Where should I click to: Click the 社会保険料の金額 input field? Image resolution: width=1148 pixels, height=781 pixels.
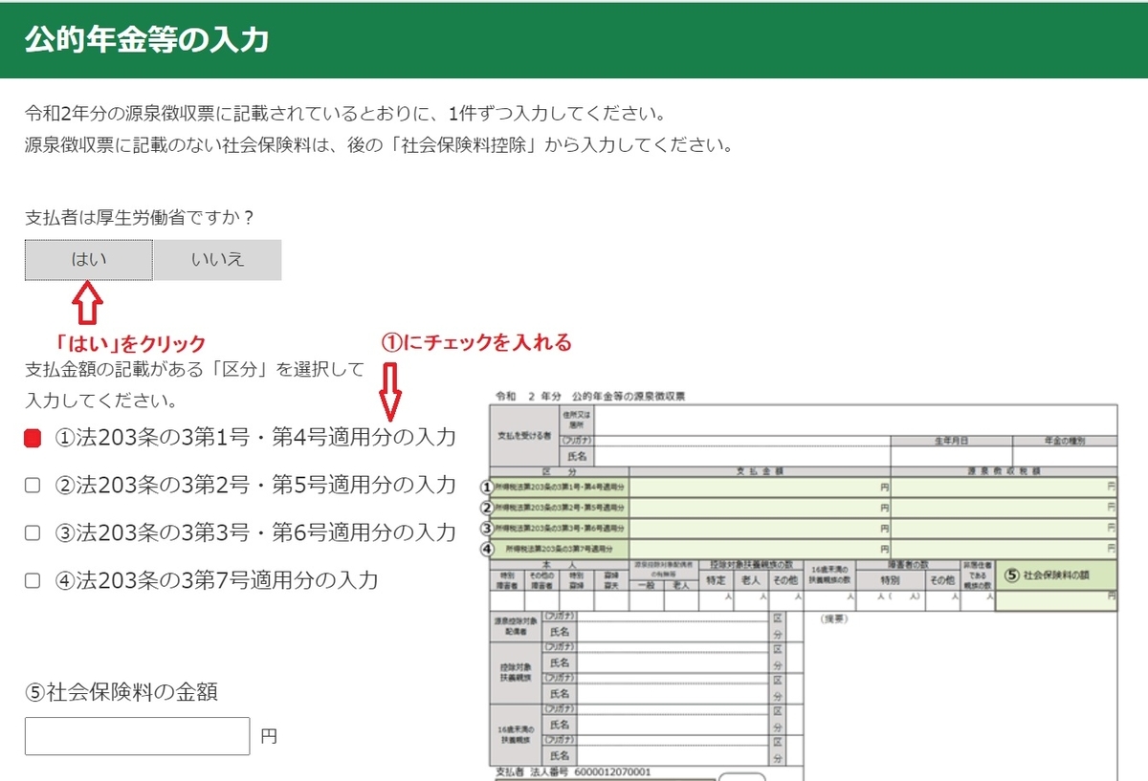137,734
